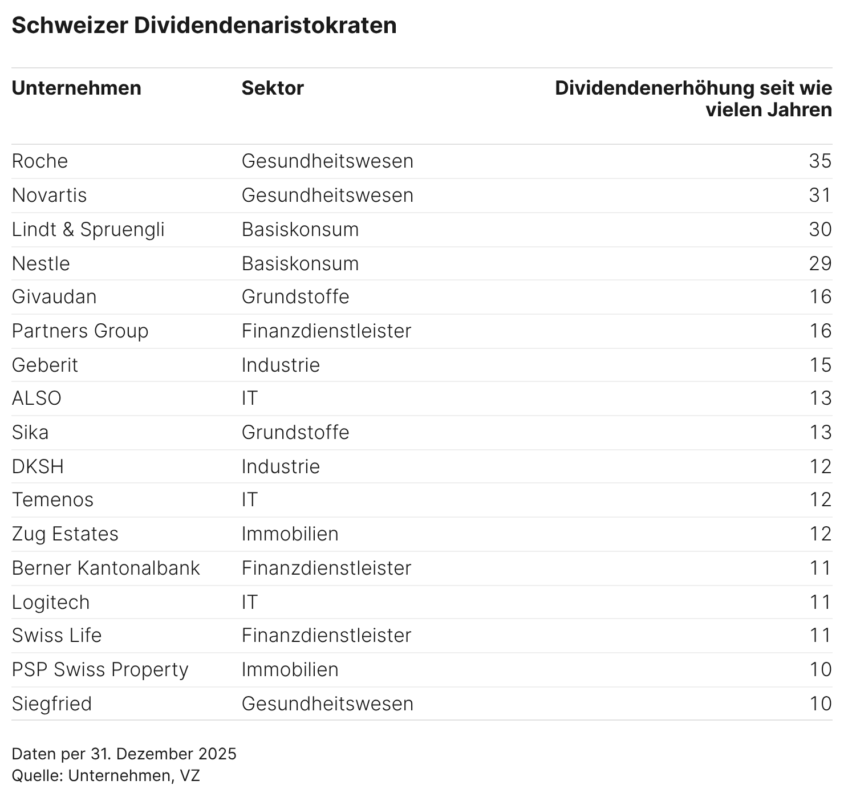Select the DKSH row name

pyautogui.click(x=38, y=467)
